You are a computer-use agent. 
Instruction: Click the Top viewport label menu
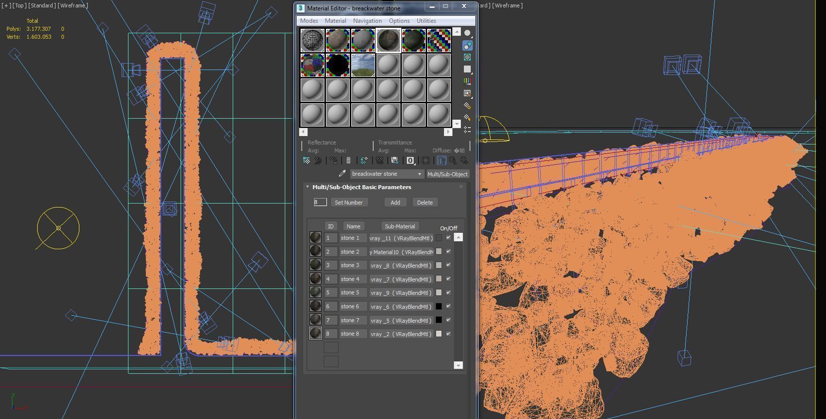[19, 5]
